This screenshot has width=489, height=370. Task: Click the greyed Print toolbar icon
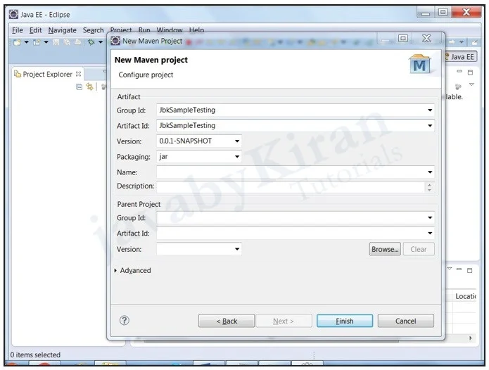click(x=77, y=42)
